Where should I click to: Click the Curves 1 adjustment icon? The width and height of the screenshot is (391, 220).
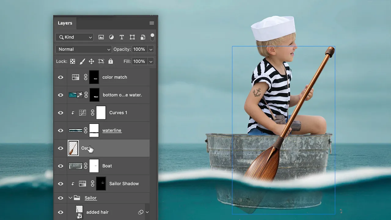point(82,113)
